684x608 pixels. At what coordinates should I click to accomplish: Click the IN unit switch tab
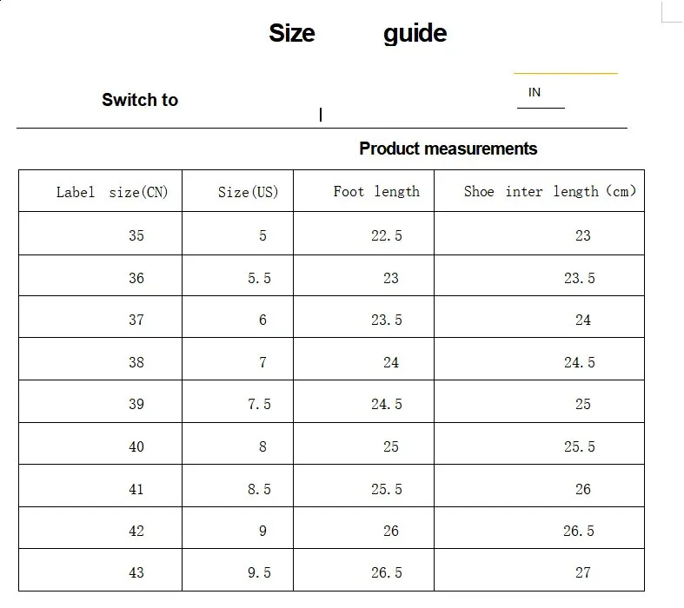point(535,92)
